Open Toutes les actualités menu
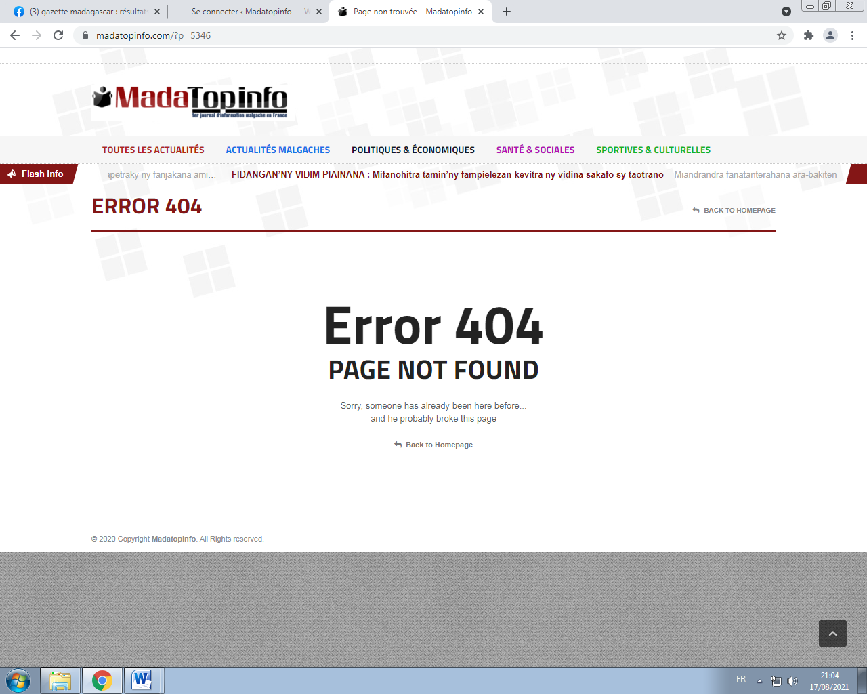The width and height of the screenshot is (867, 694). click(x=153, y=150)
